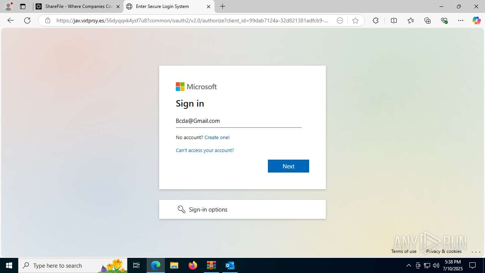
Task: Click the footer ellipsis more options
Action: [476, 251]
